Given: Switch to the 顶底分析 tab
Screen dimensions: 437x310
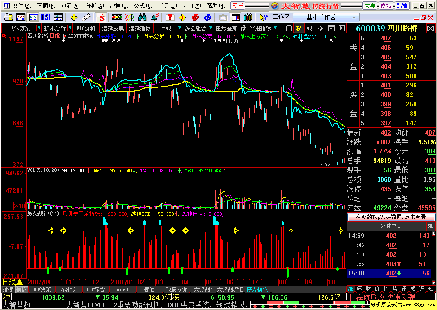Looking at the screenshot, I should 176,289.
